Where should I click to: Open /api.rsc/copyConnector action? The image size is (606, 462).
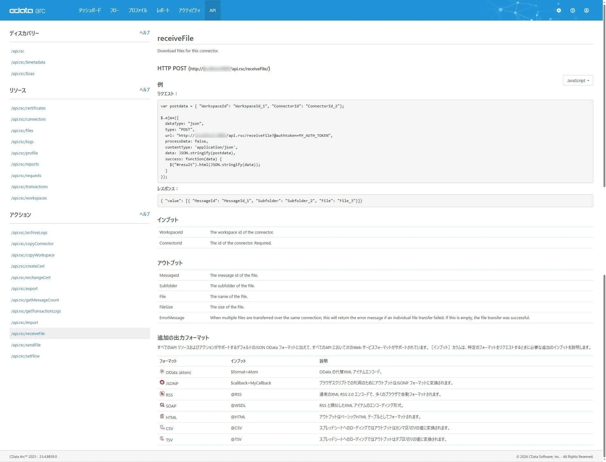click(x=32, y=244)
